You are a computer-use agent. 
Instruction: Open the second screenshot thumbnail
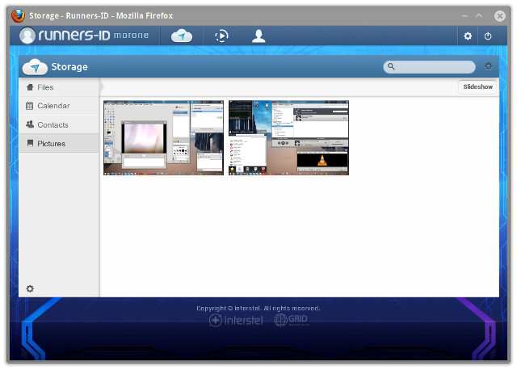pyautogui.click(x=288, y=137)
